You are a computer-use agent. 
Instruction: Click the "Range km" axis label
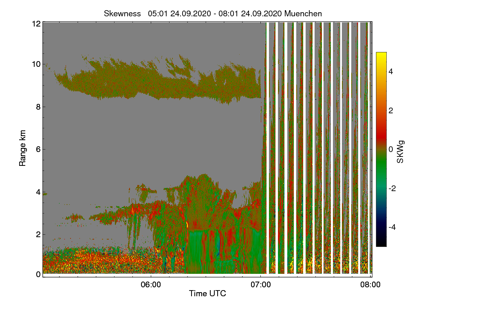coord(23,149)
